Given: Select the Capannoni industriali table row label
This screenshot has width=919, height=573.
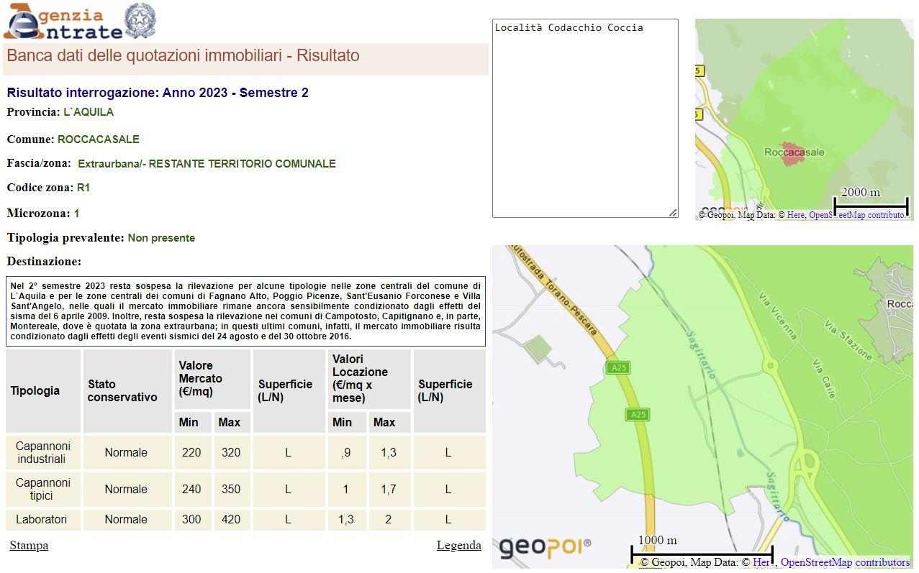Looking at the screenshot, I should click(42, 453).
